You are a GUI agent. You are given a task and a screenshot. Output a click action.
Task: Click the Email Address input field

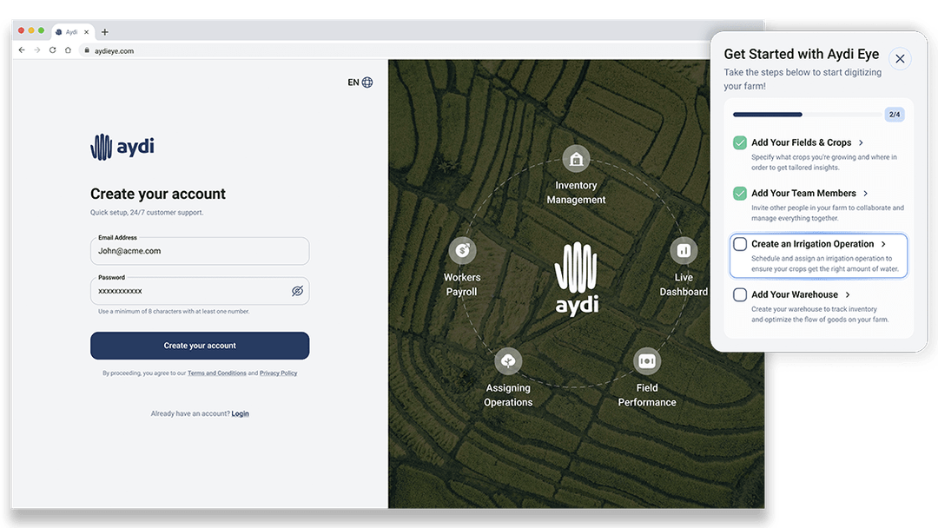200,251
